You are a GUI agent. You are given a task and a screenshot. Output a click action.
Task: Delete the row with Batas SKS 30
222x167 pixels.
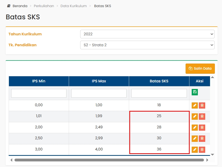point(202,139)
